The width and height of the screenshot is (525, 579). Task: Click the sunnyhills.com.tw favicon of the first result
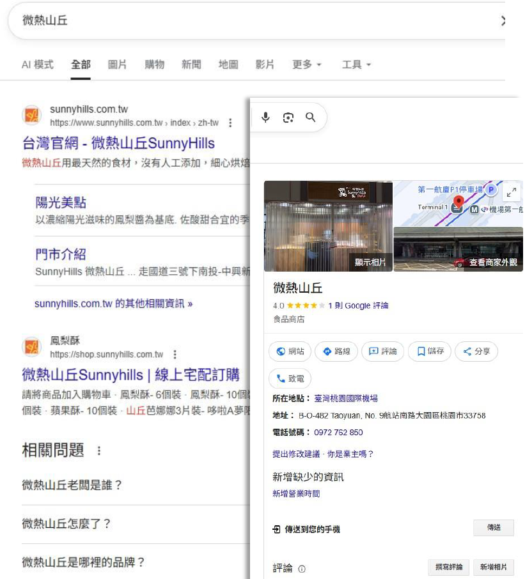coord(31,115)
